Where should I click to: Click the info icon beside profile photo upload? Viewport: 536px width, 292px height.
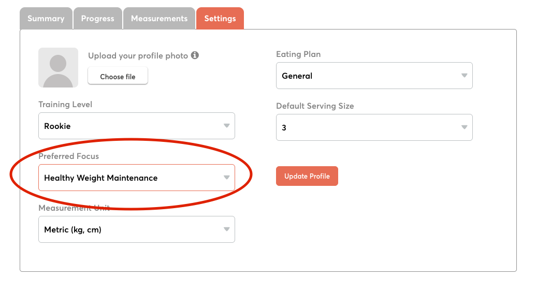pos(195,55)
